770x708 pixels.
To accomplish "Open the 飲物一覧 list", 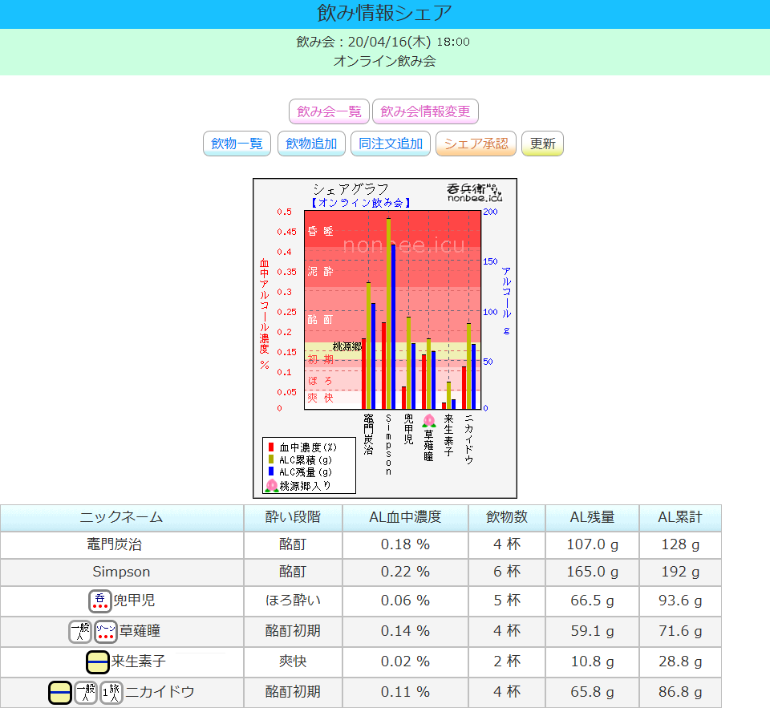I will coord(237,144).
